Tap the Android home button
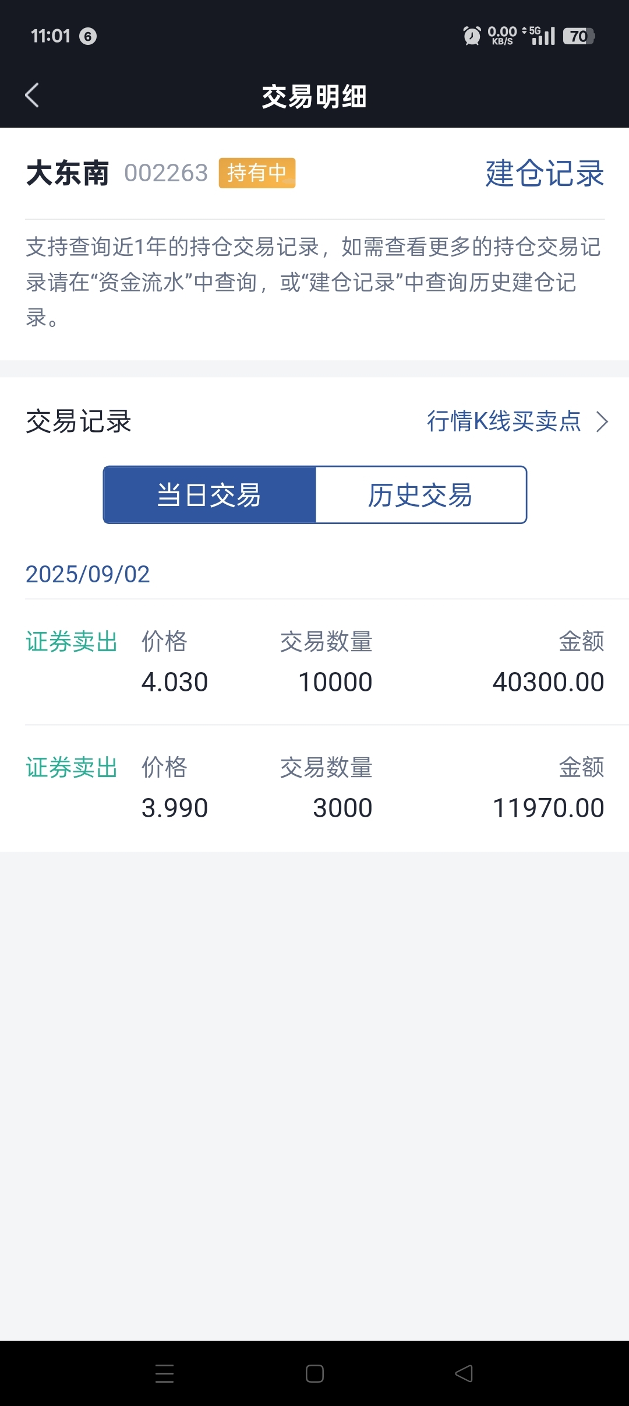Viewport: 629px width, 1406px height. pos(314,1373)
